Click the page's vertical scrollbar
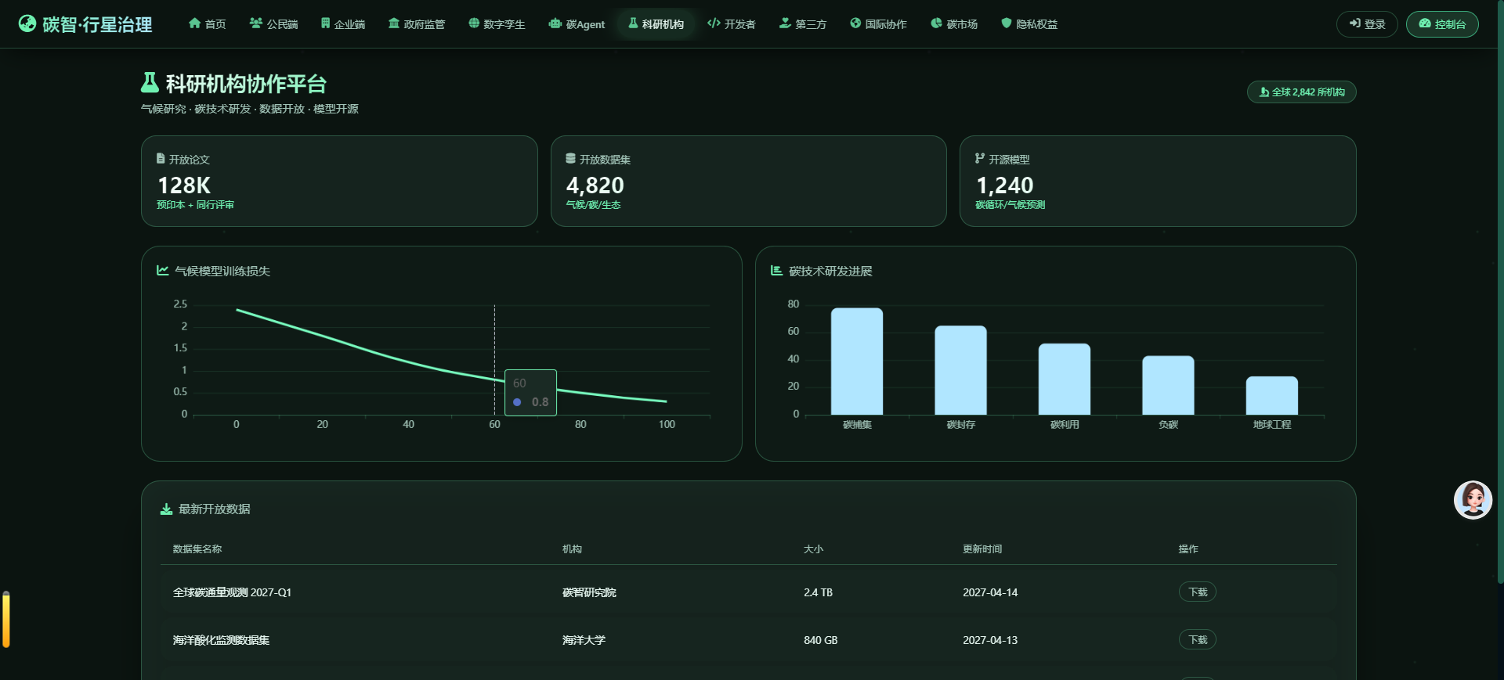Image resolution: width=1504 pixels, height=680 pixels. (x=1500, y=291)
